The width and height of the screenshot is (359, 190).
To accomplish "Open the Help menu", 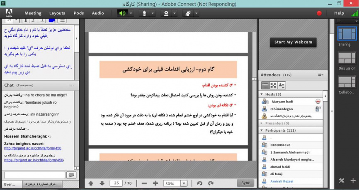I will pyautogui.click(x=339, y=13).
